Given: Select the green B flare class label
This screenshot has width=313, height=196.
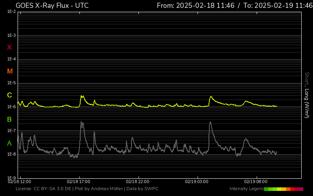Looking at the screenshot, I should coord(9,119).
